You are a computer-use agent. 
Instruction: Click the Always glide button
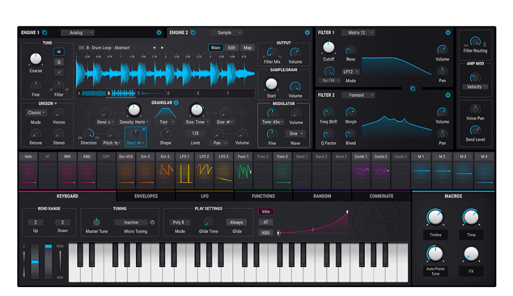[236, 222]
